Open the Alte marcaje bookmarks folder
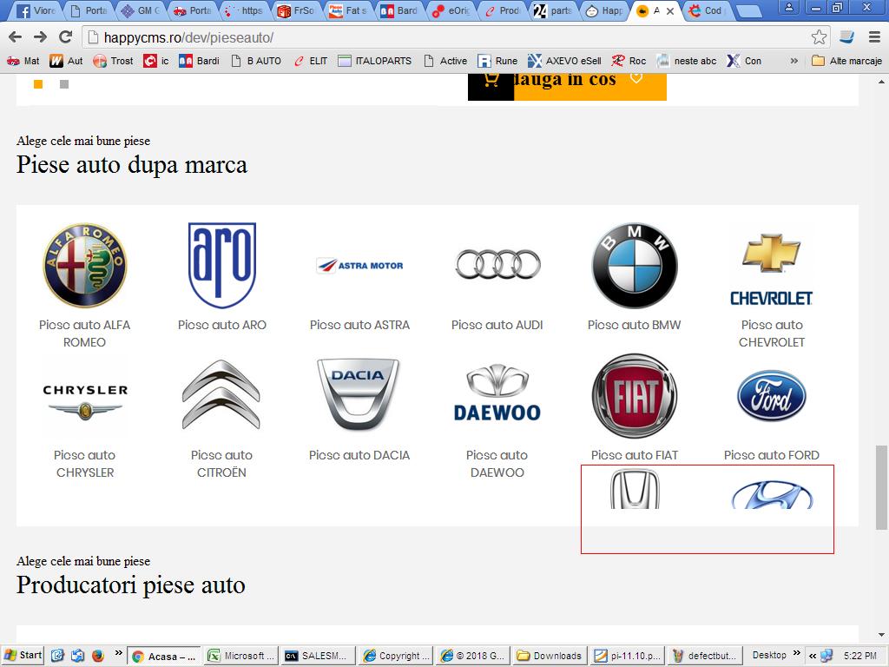 [x=847, y=61]
